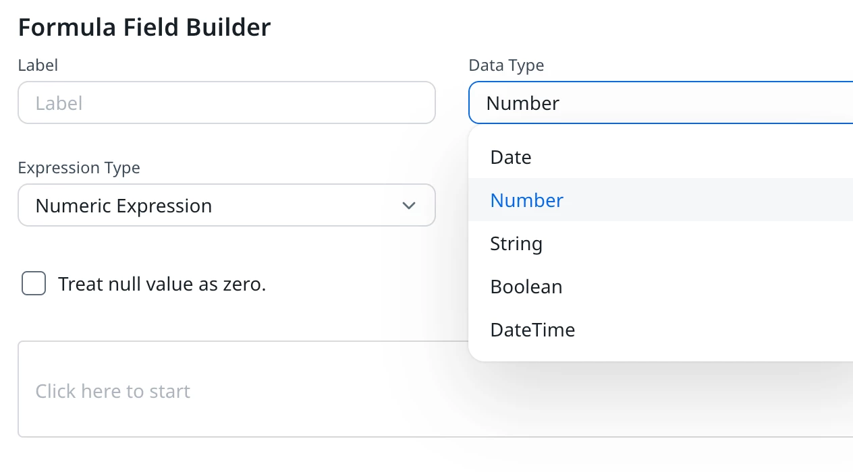This screenshot has width=853, height=472.
Task: Click the 'Number' value in Data Type field
Action: pos(523,103)
